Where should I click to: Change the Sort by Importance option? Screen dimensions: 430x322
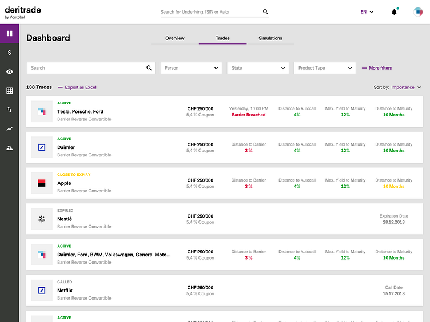pyautogui.click(x=406, y=87)
